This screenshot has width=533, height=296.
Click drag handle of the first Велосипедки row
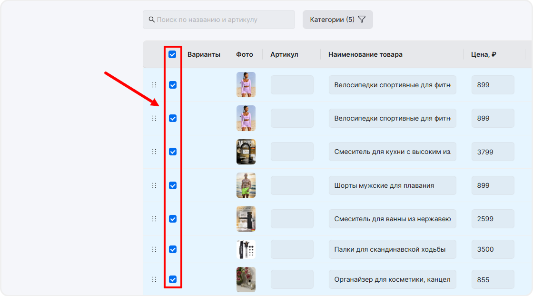(x=154, y=85)
